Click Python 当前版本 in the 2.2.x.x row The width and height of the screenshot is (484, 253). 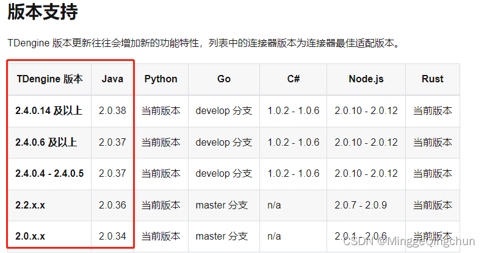coord(161,205)
